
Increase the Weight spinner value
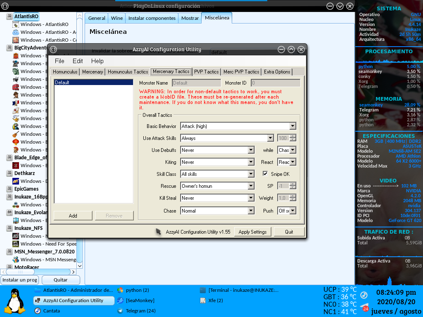click(x=293, y=196)
